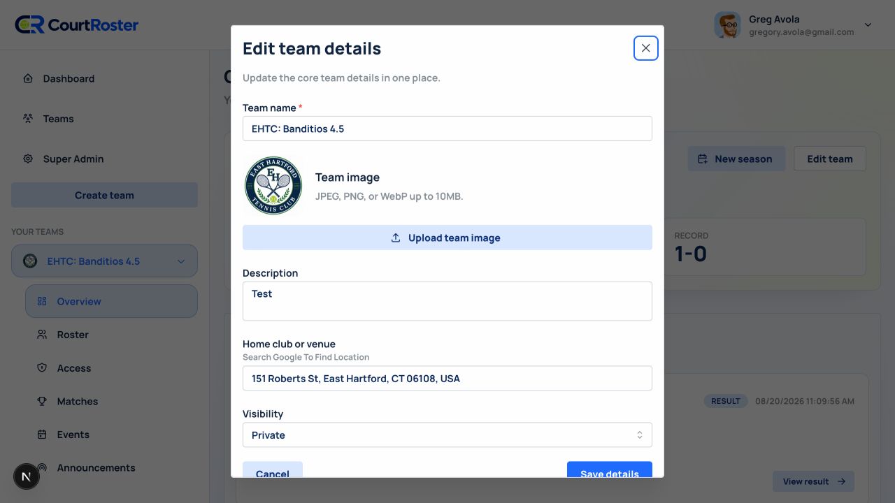Image resolution: width=895 pixels, height=503 pixels.
Task: Click the gregory.avola@gmail.com email text
Action: [x=801, y=32]
